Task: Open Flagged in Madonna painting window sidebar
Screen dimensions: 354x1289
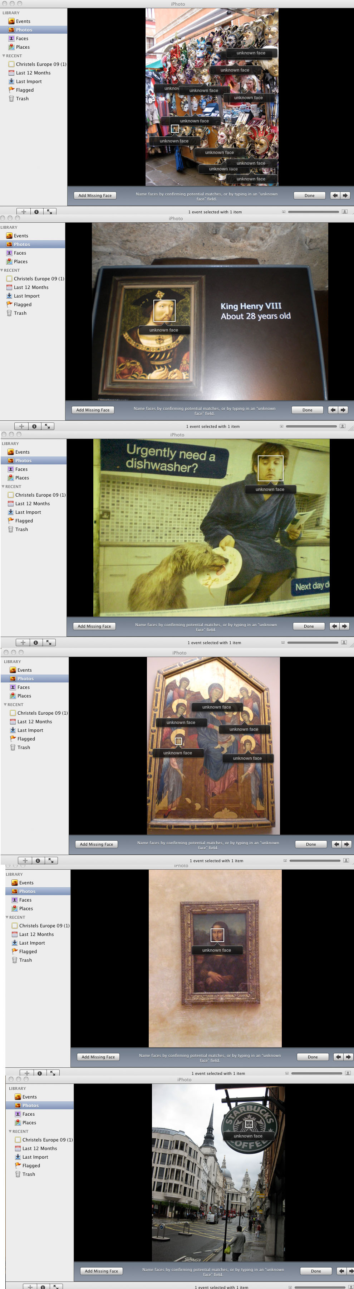Action: tap(26, 739)
